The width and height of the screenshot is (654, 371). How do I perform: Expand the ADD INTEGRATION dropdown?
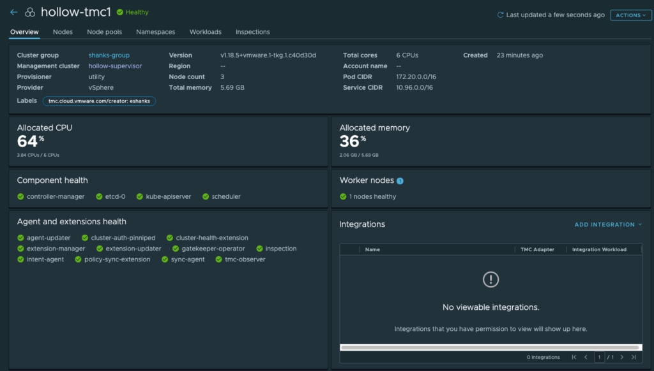click(x=608, y=224)
